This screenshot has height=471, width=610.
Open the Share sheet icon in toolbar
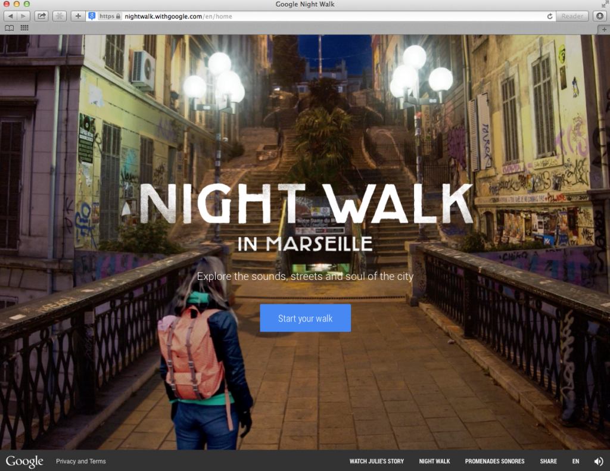click(x=41, y=16)
